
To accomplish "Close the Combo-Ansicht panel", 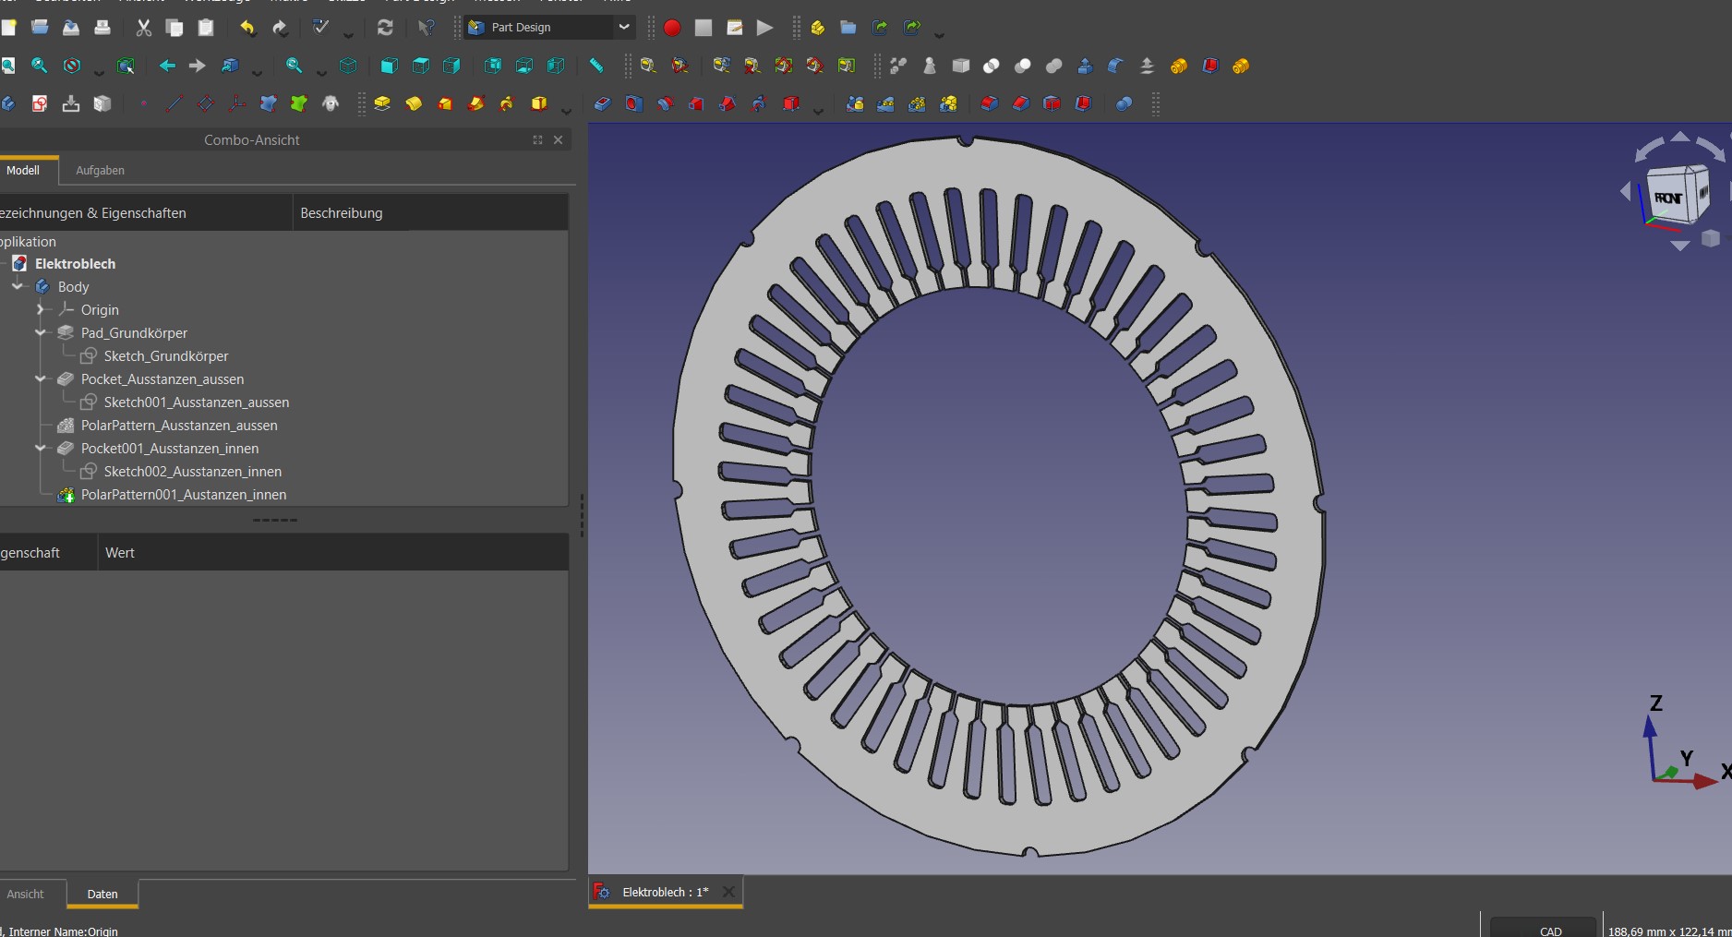I will [x=558, y=140].
